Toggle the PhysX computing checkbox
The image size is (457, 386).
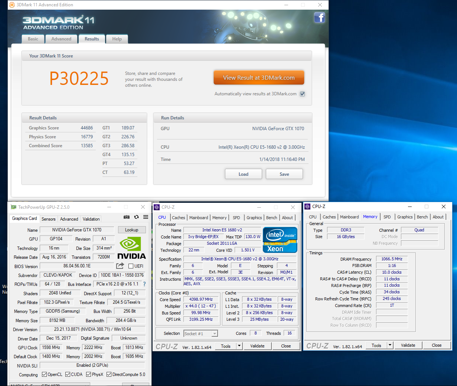click(89, 375)
